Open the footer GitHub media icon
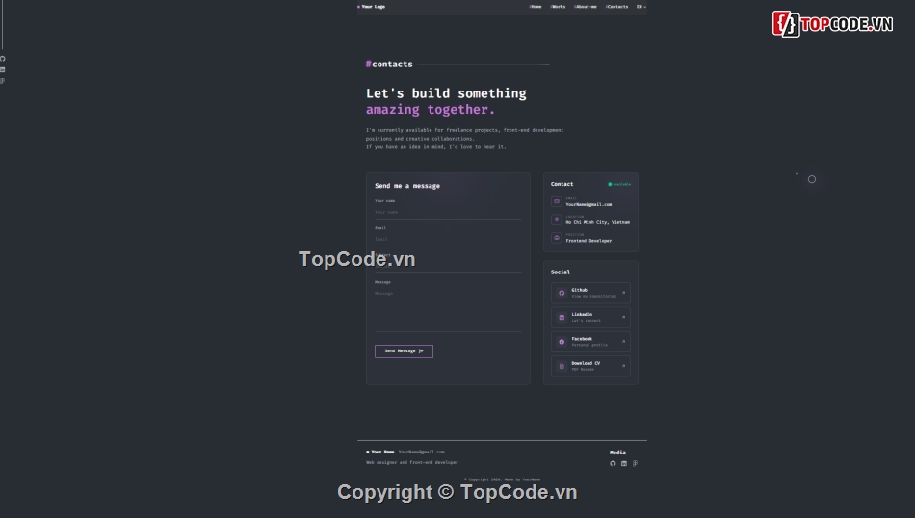The image size is (915, 518). click(613, 464)
